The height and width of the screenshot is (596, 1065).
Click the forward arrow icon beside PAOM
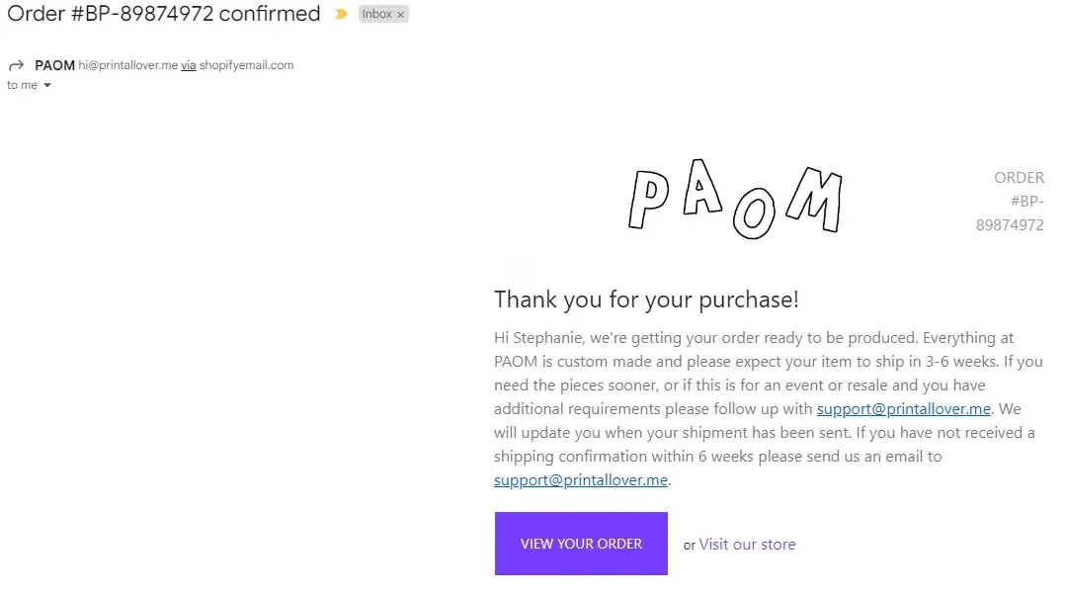(x=16, y=65)
